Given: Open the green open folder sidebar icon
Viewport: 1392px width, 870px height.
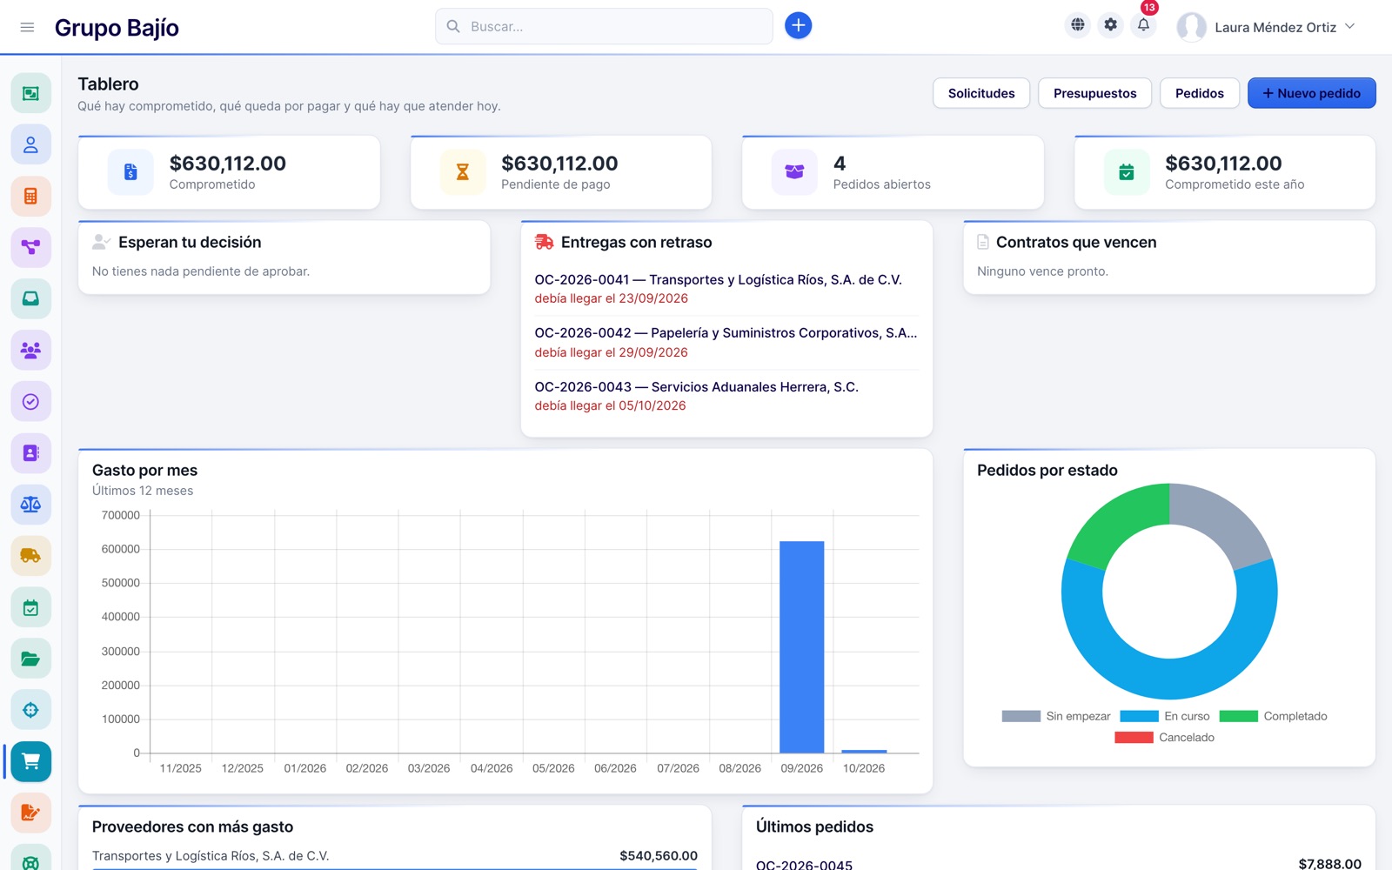Looking at the screenshot, I should 30,659.
